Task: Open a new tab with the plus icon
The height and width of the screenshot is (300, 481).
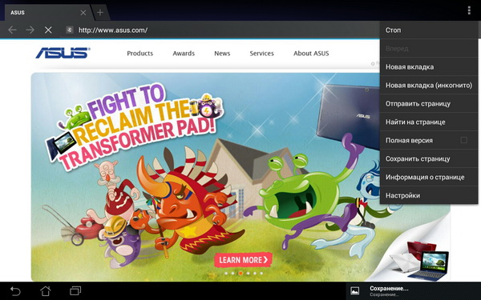Action: [x=100, y=13]
